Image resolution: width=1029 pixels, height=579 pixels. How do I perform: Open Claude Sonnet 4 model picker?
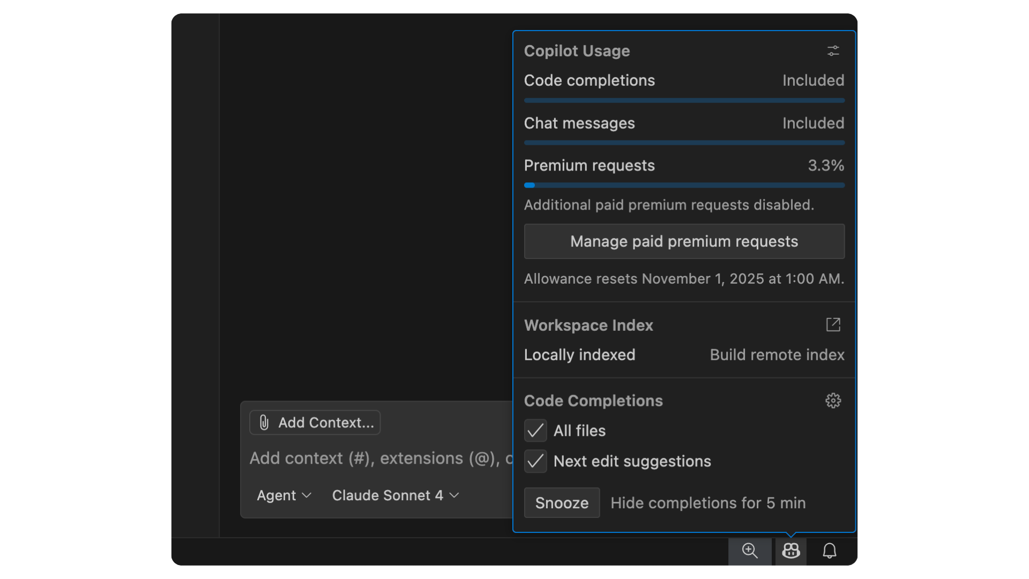[x=387, y=495]
